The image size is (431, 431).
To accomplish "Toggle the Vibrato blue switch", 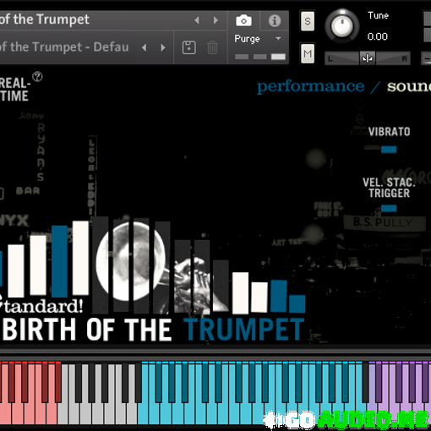I will click(x=389, y=150).
